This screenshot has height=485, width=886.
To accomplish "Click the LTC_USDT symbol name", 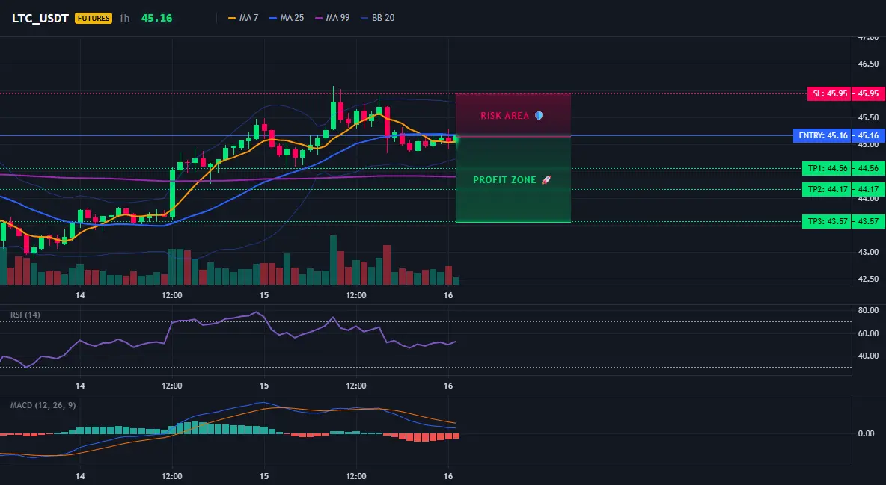I will click(x=40, y=18).
